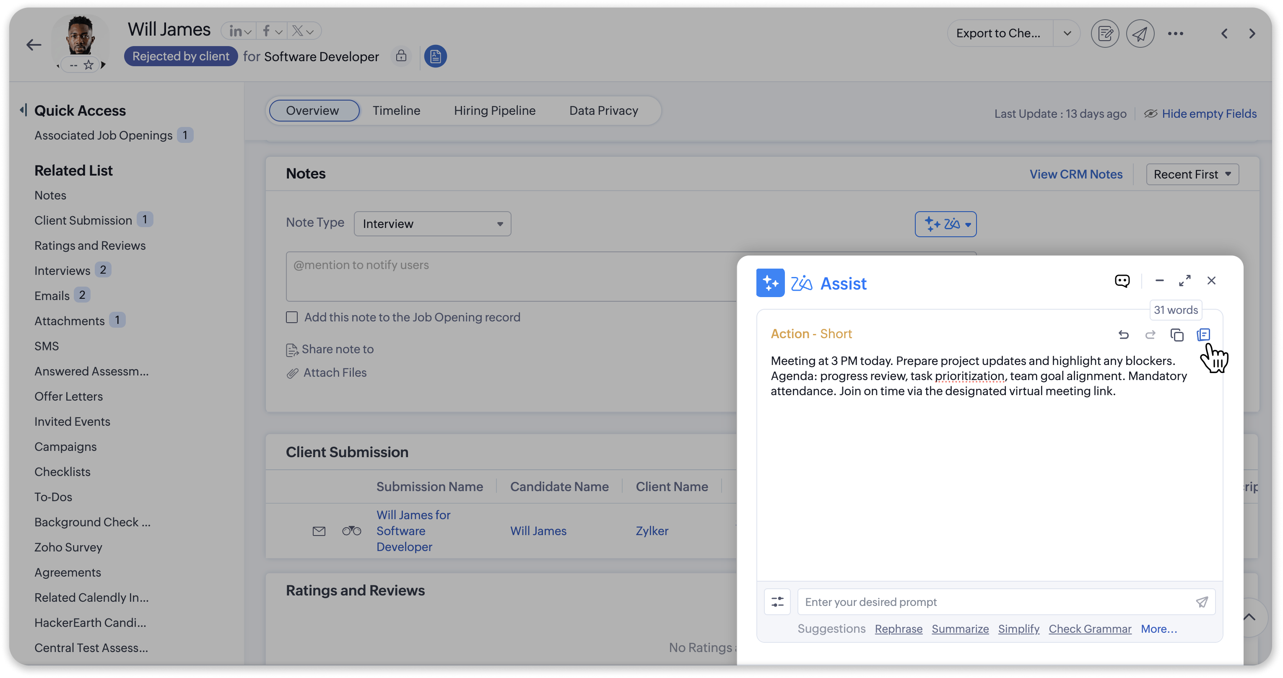The height and width of the screenshot is (678, 1283).
Task: Click the copy icon in Assist panel
Action: (1177, 335)
